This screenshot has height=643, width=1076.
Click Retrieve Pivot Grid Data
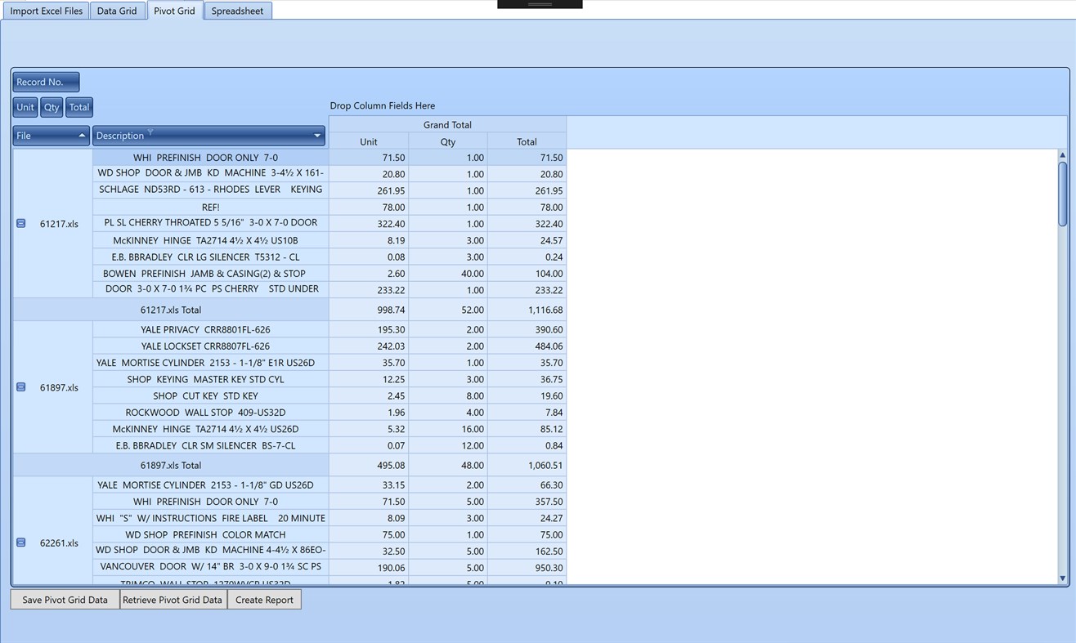pos(172,599)
